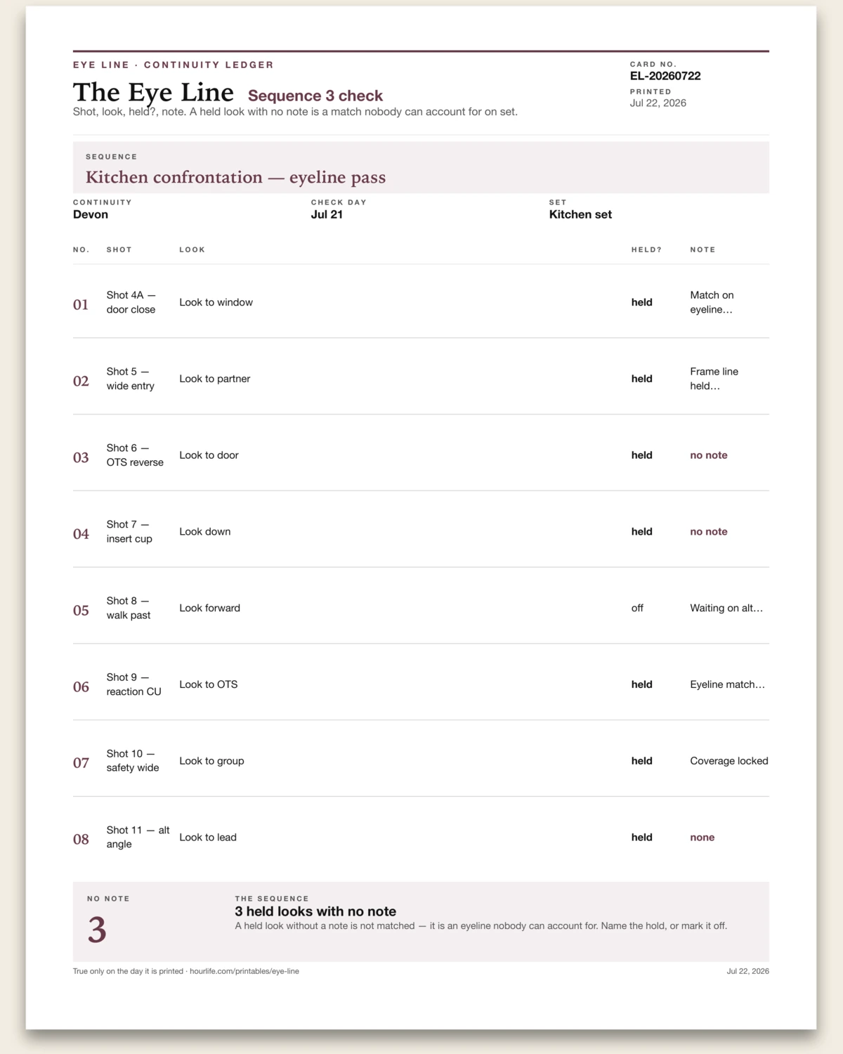This screenshot has width=843, height=1054.
Task: Select the continuity name Devon
Action: pyautogui.click(x=91, y=214)
